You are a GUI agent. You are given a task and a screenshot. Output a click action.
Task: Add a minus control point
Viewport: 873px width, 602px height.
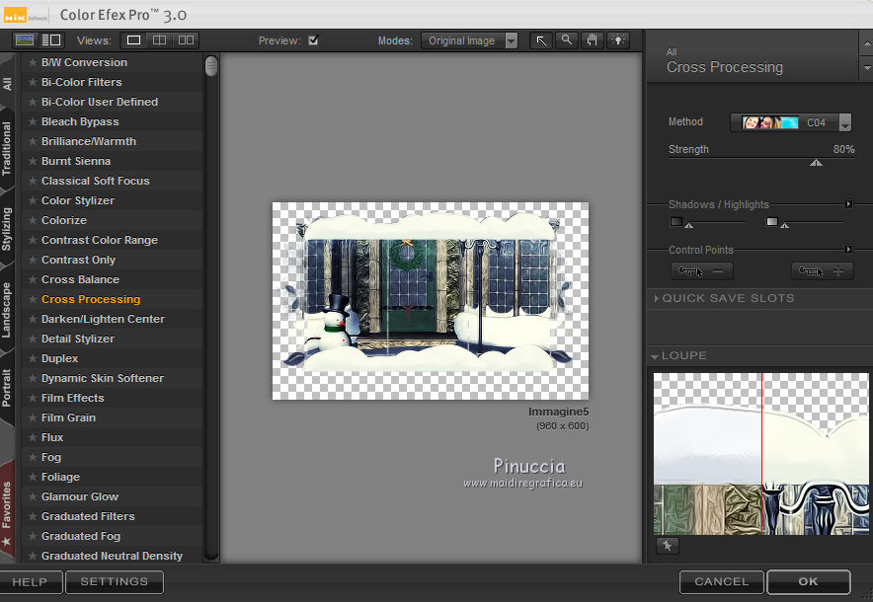701,271
